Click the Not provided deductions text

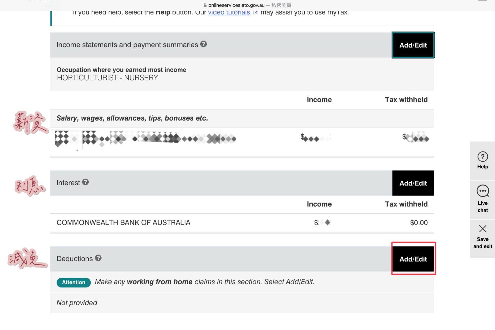[77, 303]
